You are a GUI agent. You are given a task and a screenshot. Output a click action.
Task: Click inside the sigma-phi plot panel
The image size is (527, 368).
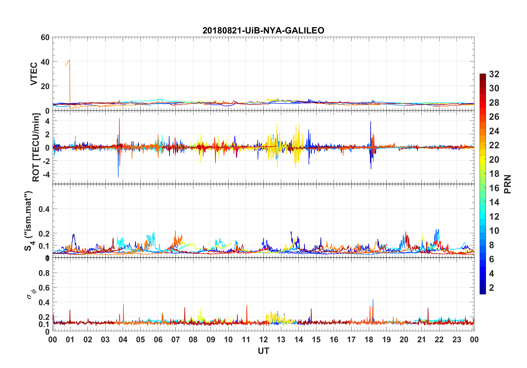(x=263, y=294)
